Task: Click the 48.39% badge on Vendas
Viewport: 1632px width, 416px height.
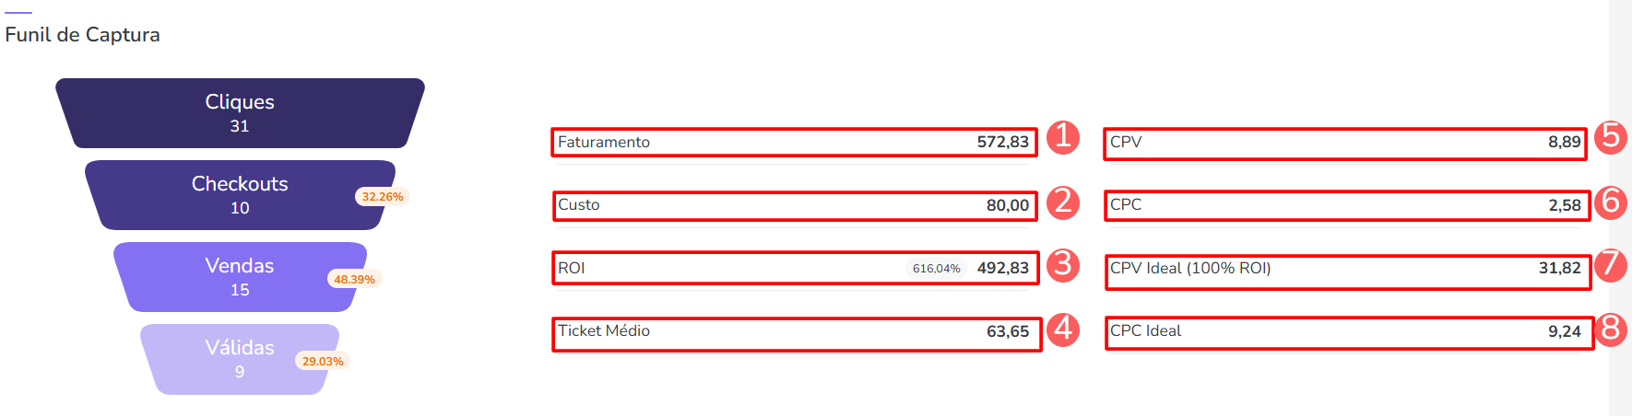Action: tap(354, 280)
